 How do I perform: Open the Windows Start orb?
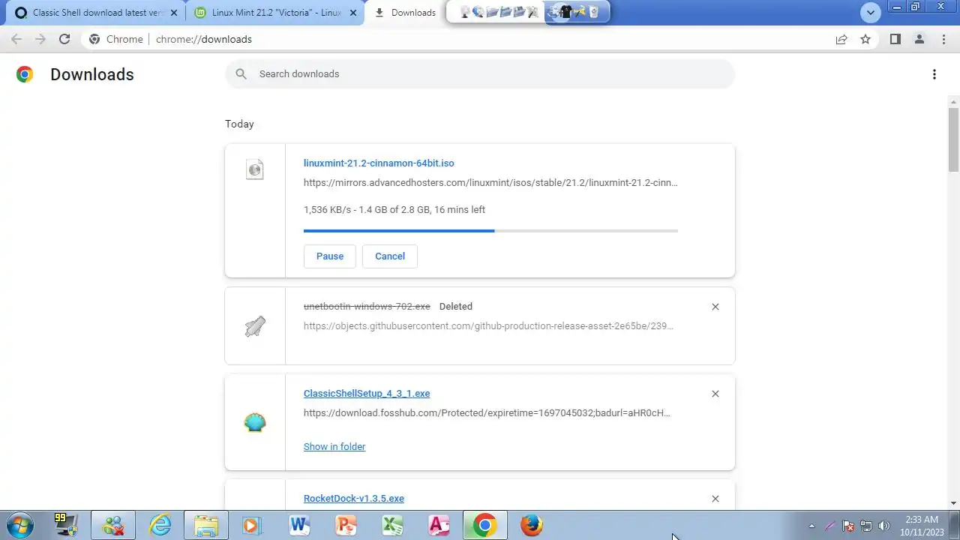coord(20,525)
